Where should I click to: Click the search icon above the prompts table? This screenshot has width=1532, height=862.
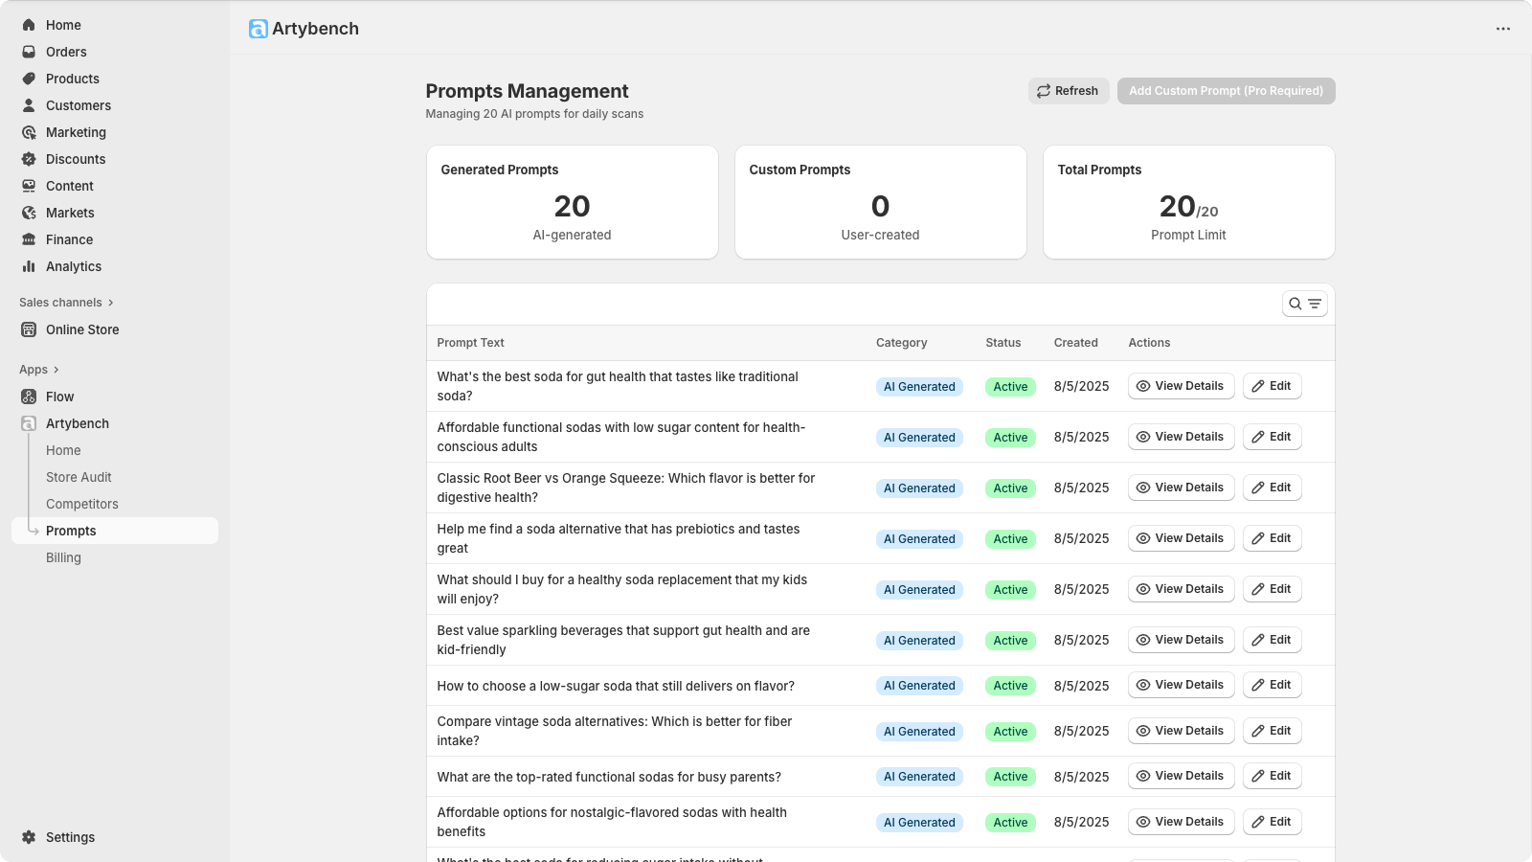point(1294,303)
